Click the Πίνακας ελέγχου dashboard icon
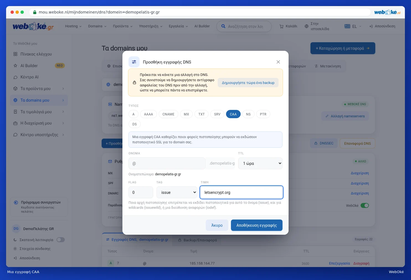This screenshot has height=280, width=411. (x=15, y=54)
